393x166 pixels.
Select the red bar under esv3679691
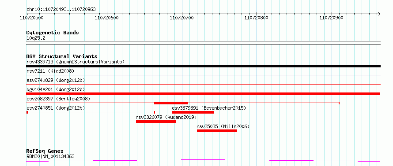click(193, 112)
